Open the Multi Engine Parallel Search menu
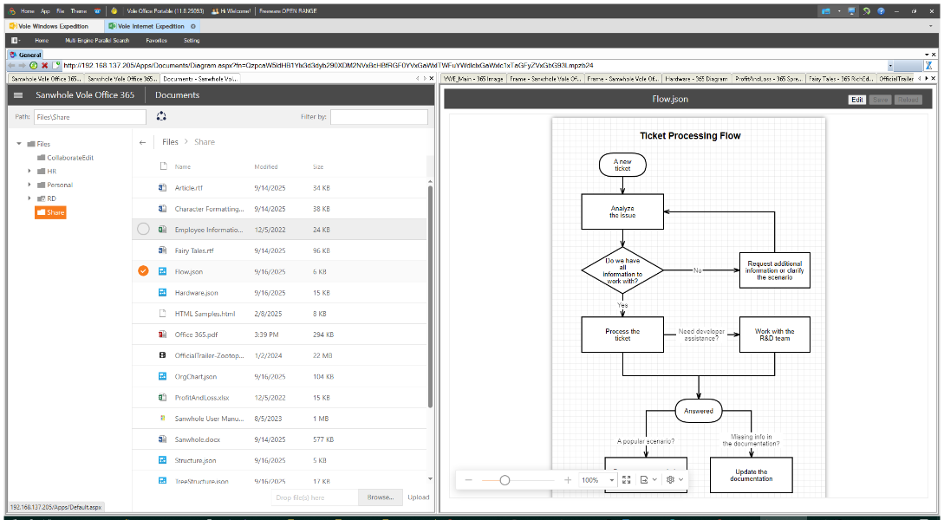Viewport: 944px width, 520px height. (x=97, y=40)
